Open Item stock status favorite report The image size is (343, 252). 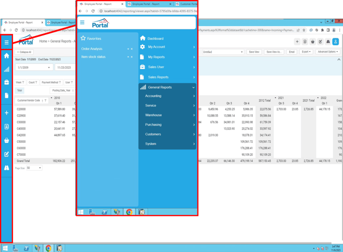[x=93, y=56]
